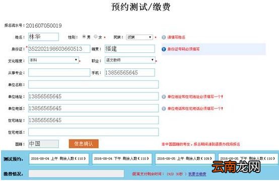Viewport: 279px width, 181px height.
Task: Choose the 2016-08-05 上午 test slot
Action: 185,159
